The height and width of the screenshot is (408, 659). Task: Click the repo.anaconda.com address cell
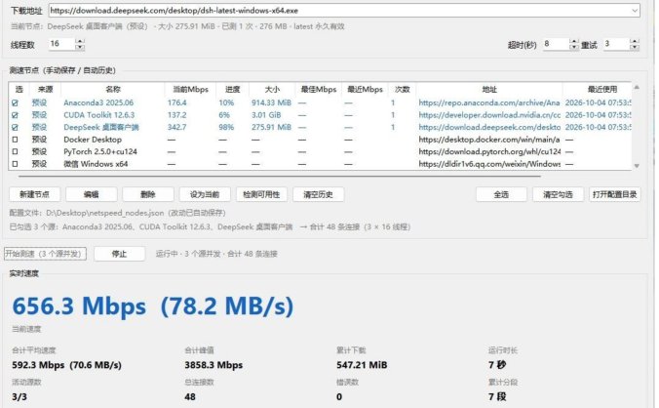click(489, 102)
